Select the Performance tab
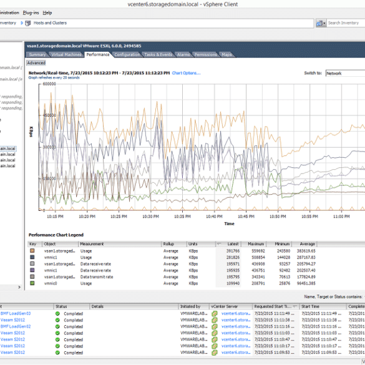Image resolution: width=365 pixels, height=365 pixels. pyautogui.click(x=98, y=55)
